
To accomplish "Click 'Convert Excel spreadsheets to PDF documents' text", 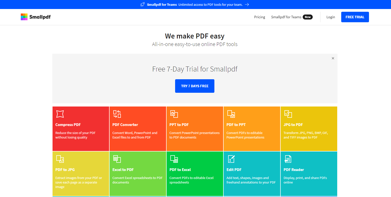I will [137, 180].
